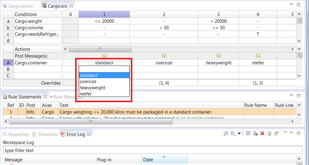Click the Import Log icon in Error Log
309x165 pixels.
[x=233, y=134]
